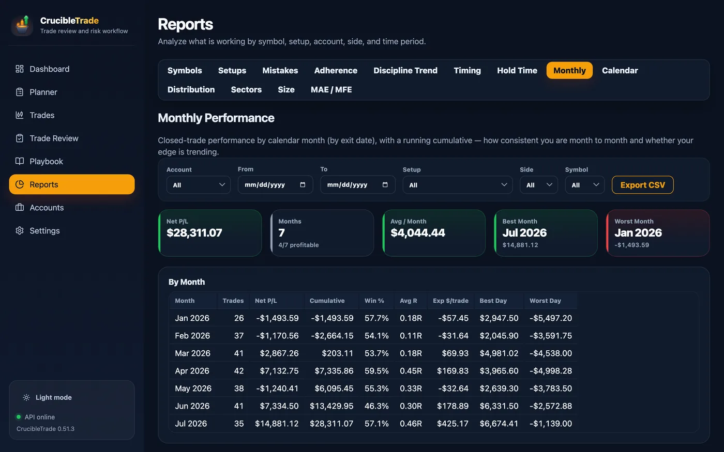Open the Symbol filter dropdown
Image resolution: width=724 pixels, height=452 pixels.
585,185
